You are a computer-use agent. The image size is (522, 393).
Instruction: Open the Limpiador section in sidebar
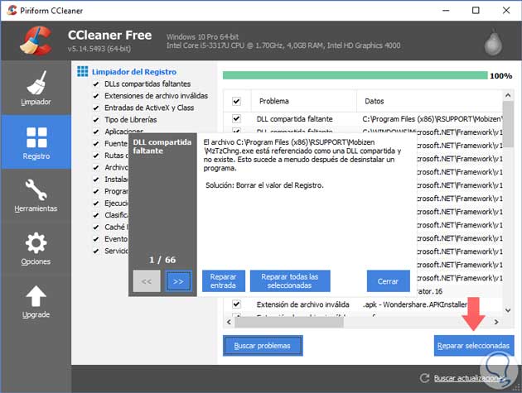tap(36, 88)
